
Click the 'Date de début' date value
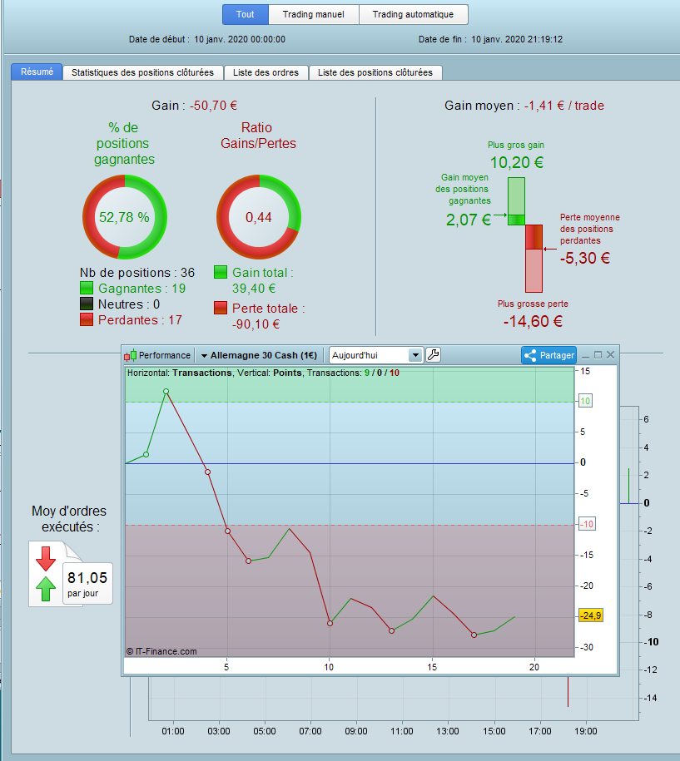[x=240, y=39]
